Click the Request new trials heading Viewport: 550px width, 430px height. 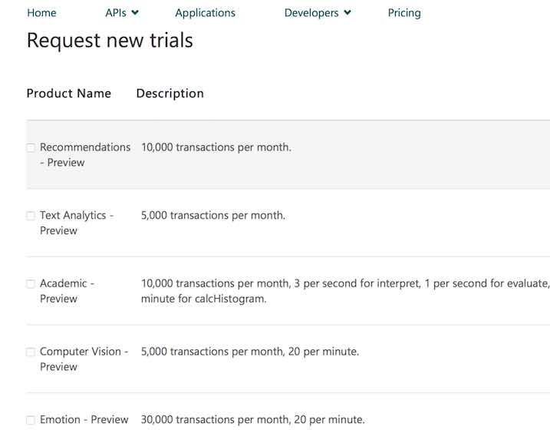click(x=110, y=41)
